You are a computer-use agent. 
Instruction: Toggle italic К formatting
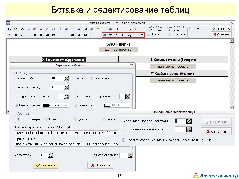click(22, 35)
